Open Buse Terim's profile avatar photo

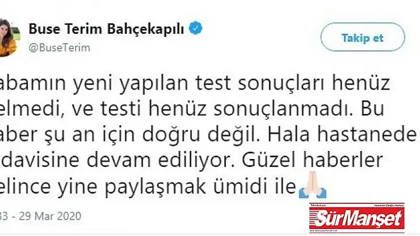(8, 38)
